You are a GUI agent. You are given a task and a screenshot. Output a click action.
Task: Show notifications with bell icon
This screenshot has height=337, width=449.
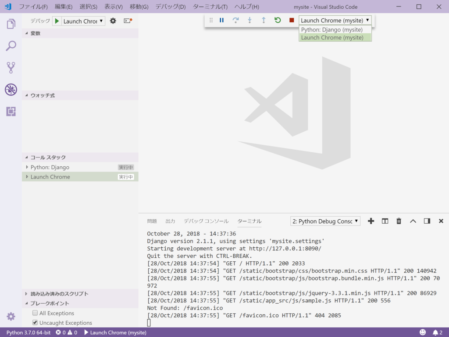[437, 333]
